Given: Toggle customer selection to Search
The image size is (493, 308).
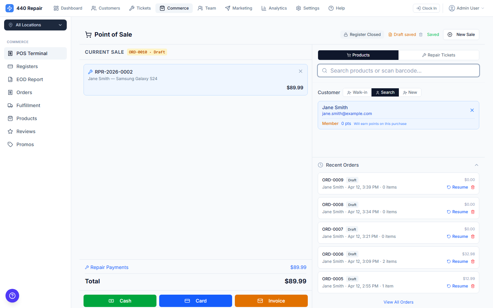Looking at the screenshot, I should coord(385,92).
